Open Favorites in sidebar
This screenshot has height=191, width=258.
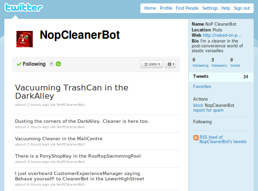[x=202, y=87]
